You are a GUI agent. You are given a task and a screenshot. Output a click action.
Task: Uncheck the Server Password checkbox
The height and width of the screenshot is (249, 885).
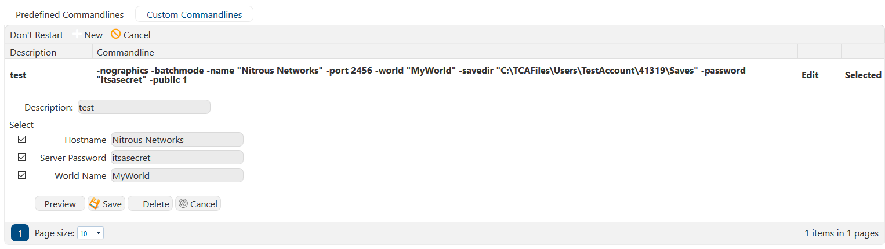click(22, 157)
